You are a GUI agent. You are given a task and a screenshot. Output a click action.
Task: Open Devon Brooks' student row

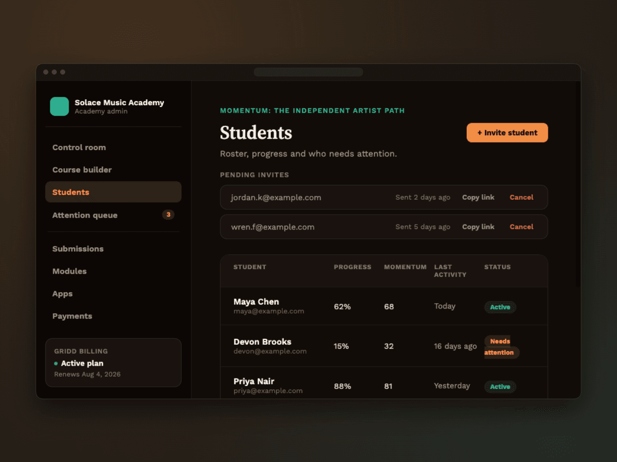(x=384, y=346)
